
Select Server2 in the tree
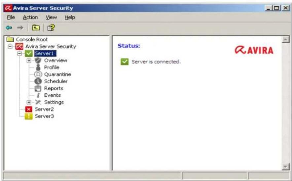[44, 109]
